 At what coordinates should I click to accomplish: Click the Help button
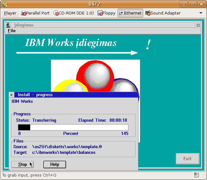point(55,164)
